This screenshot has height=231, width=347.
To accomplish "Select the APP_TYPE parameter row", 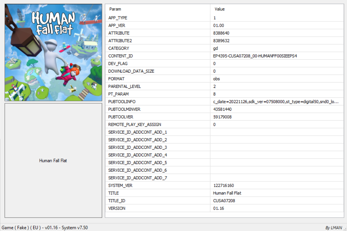I will coord(225,18).
